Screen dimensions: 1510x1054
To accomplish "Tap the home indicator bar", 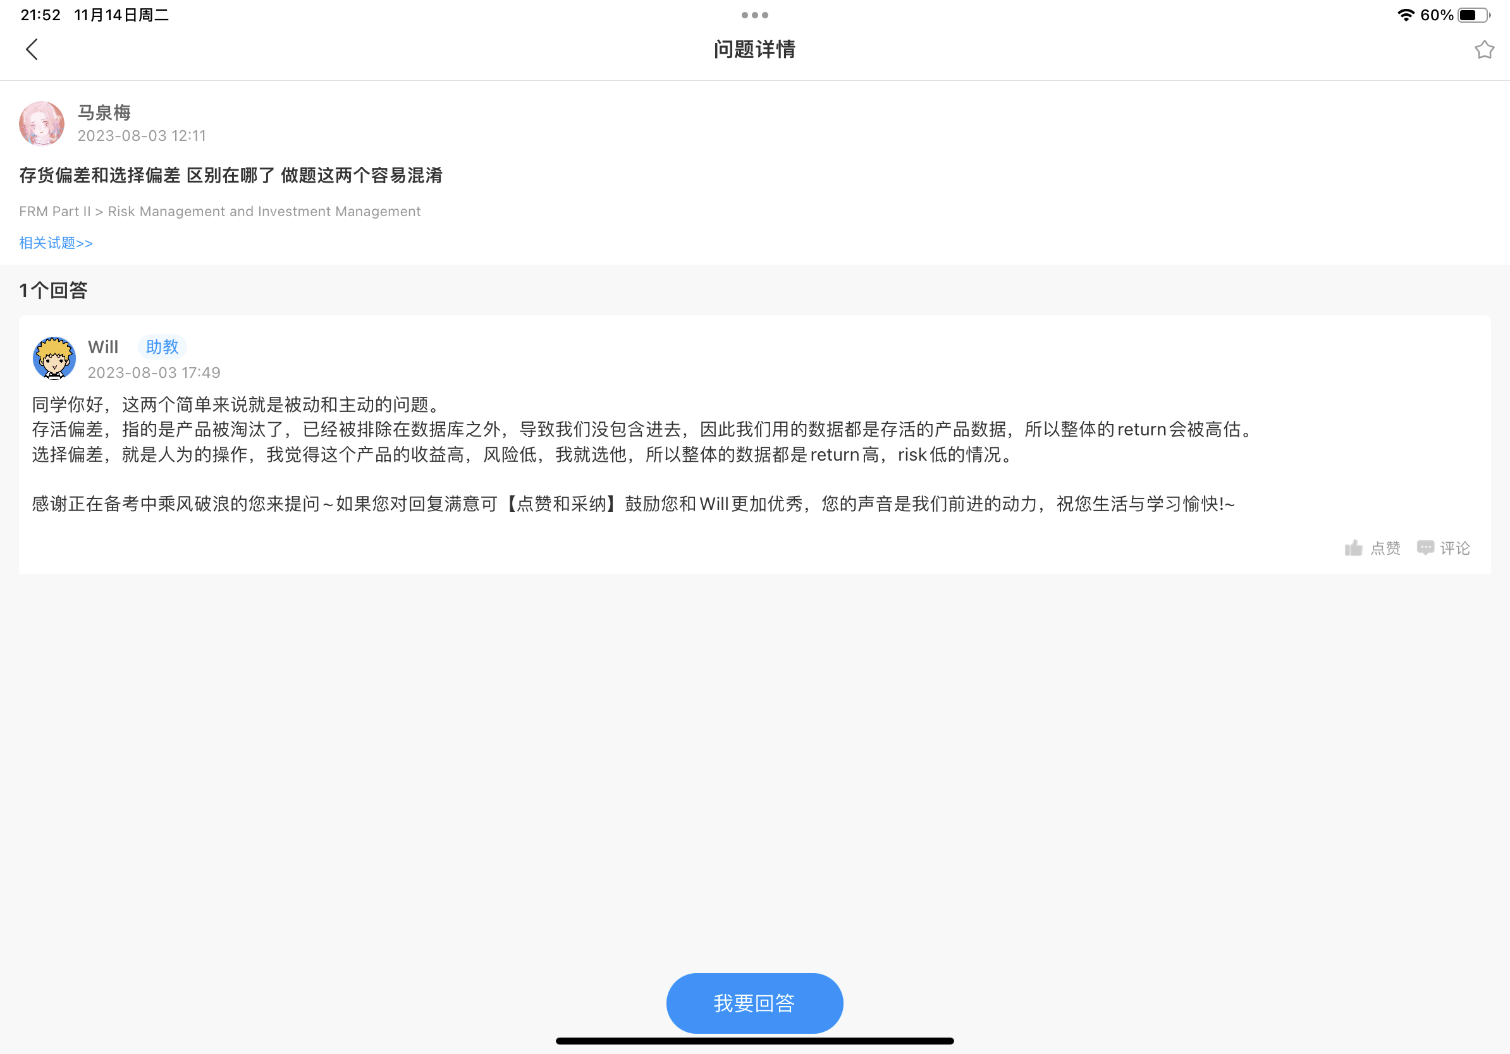I will tap(754, 1041).
